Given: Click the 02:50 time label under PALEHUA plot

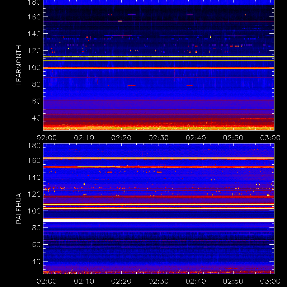Looking at the screenshot, I should [x=233, y=281].
